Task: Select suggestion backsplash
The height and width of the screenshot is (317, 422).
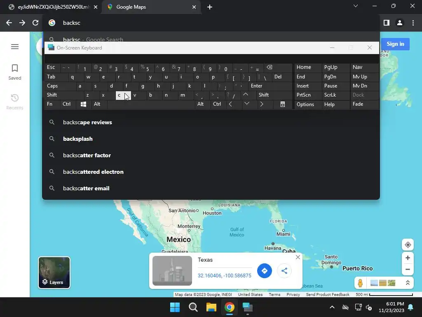Action: [x=211, y=139]
